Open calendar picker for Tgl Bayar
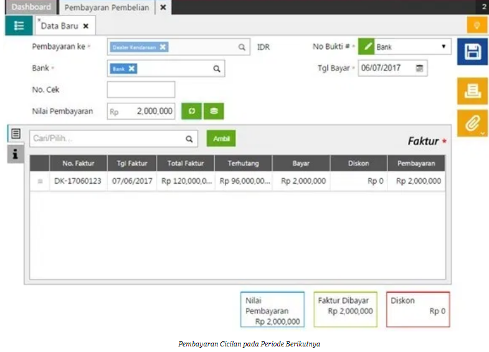 point(420,68)
